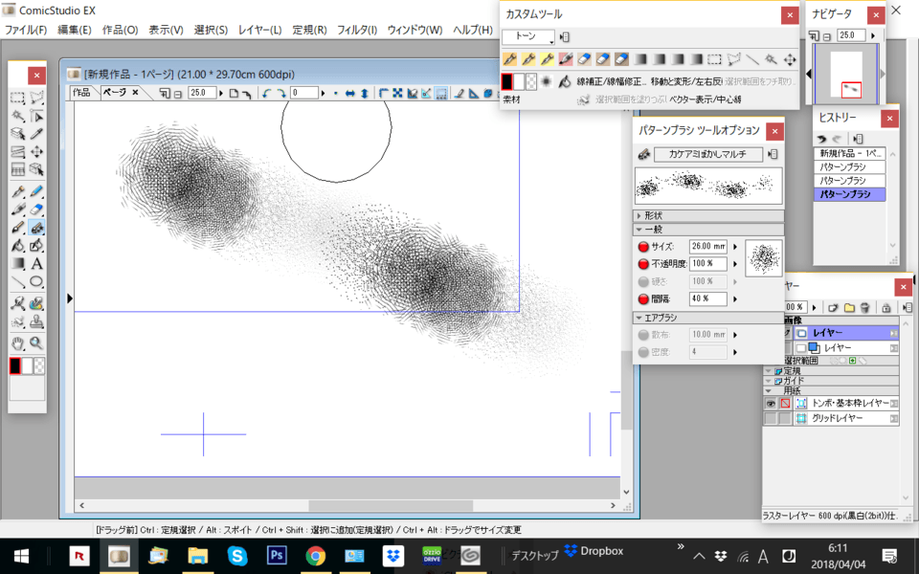
Task: Select 新規作品 entry in History list
Action: [849, 153]
